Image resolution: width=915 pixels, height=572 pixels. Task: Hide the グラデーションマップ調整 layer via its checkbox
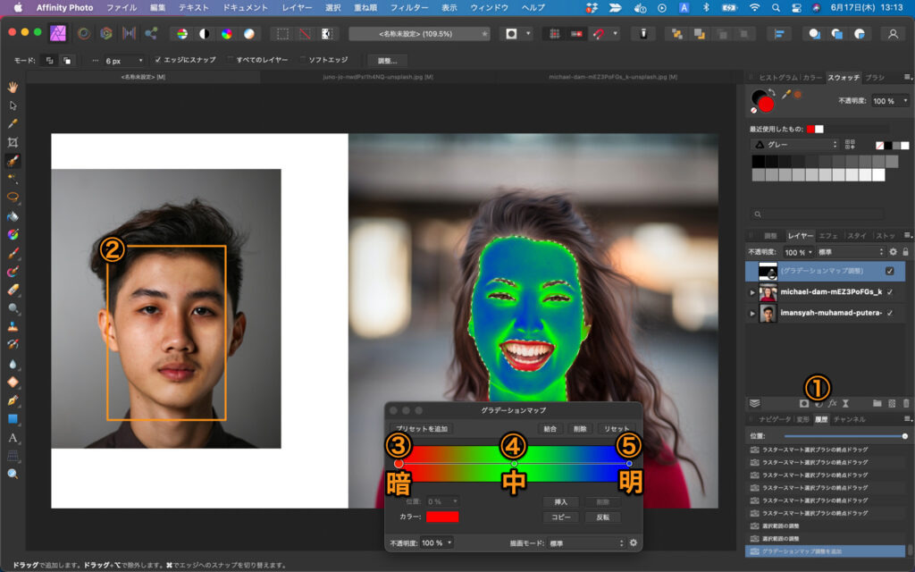[x=889, y=271]
